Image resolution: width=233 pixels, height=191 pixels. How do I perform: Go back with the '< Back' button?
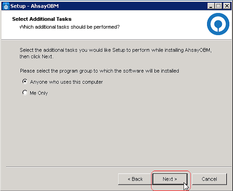(x=135, y=179)
